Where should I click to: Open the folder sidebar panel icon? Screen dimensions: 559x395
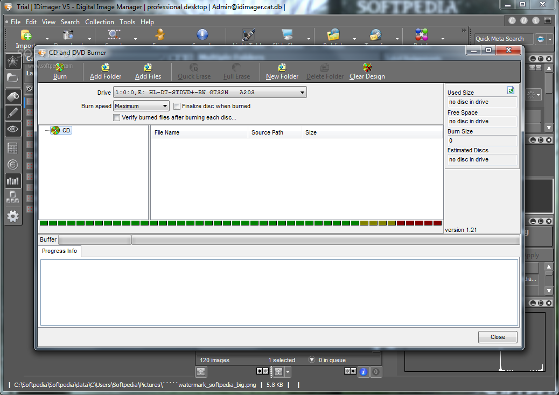coord(13,77)
